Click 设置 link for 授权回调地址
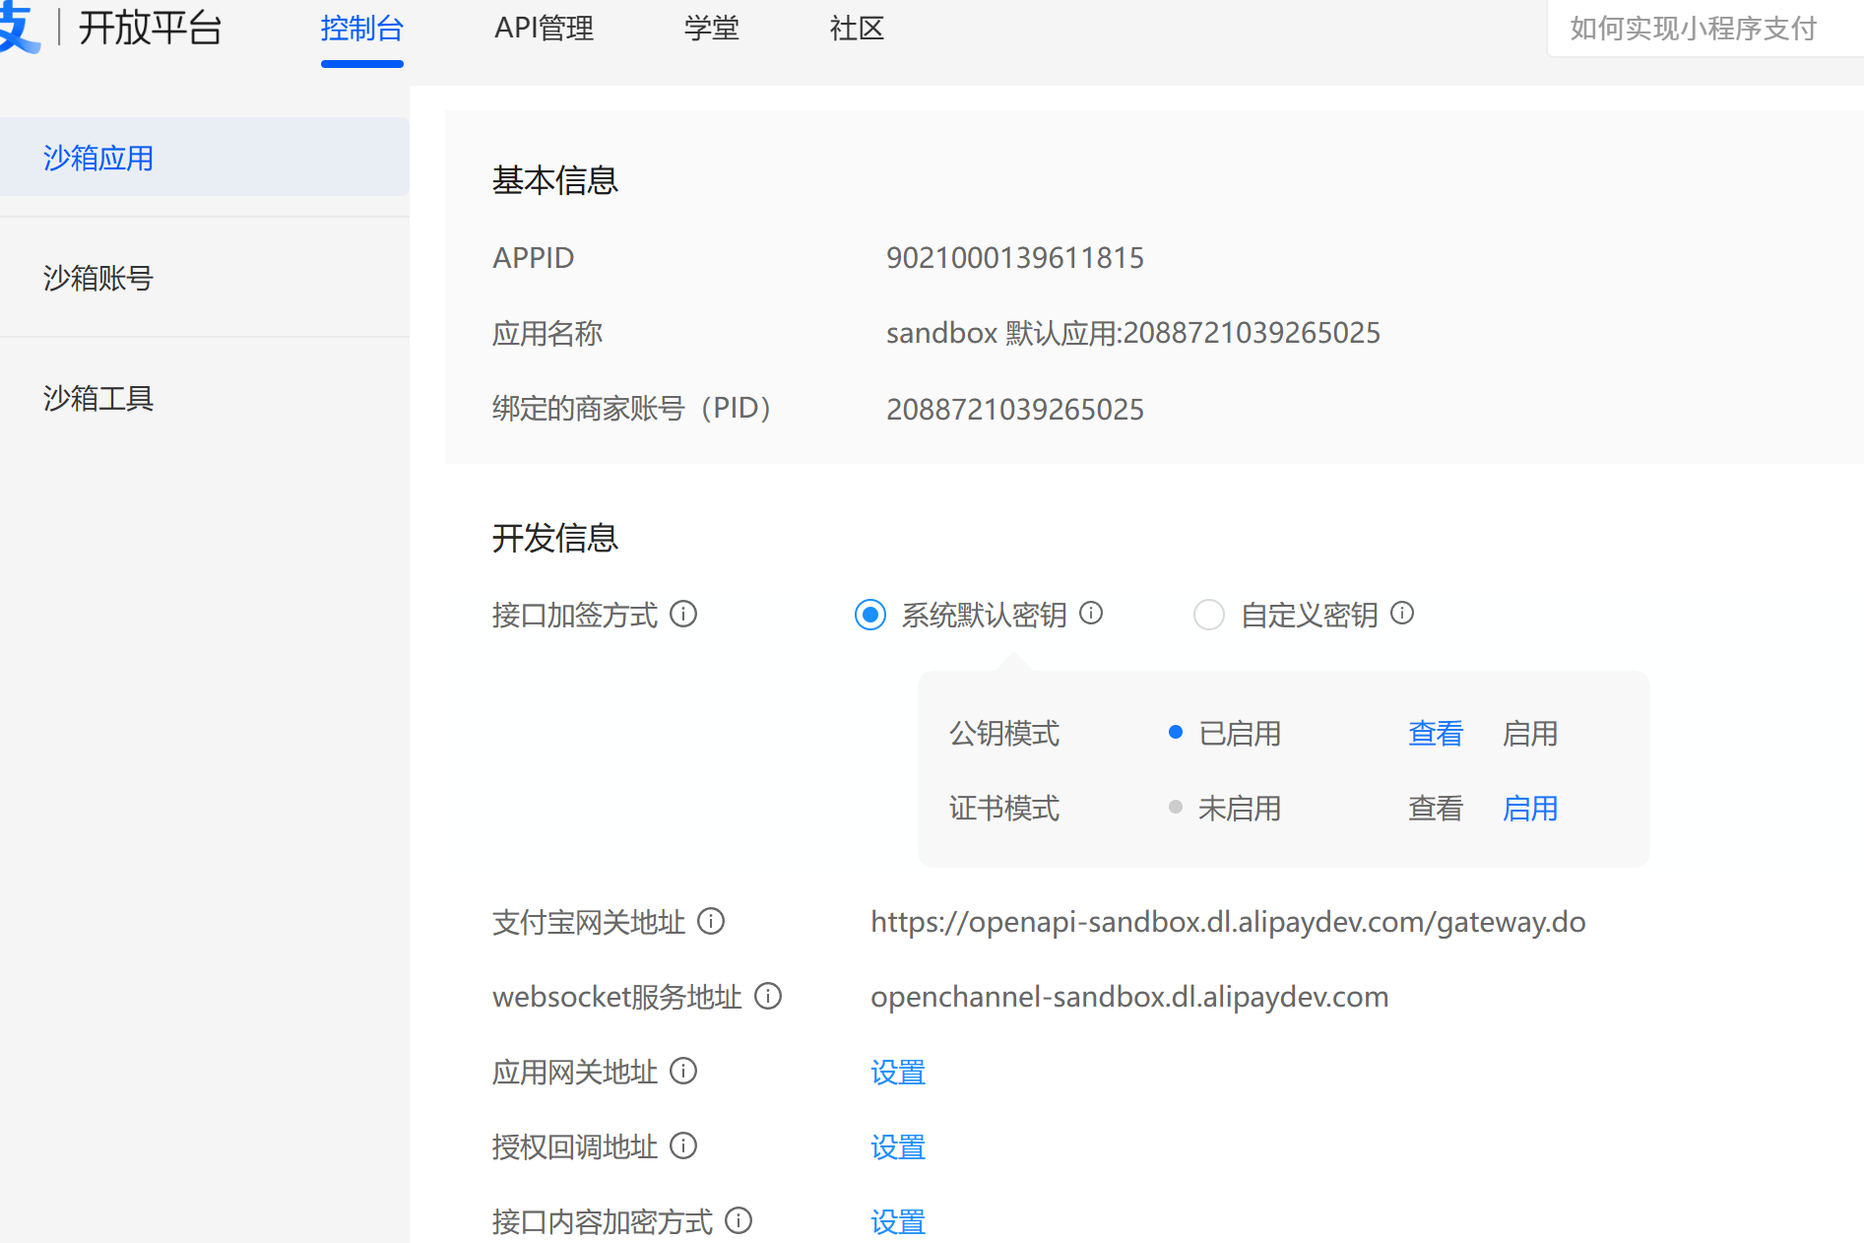The height and width of the screenshot is (1243, 1864). [x=898, y=1147]
